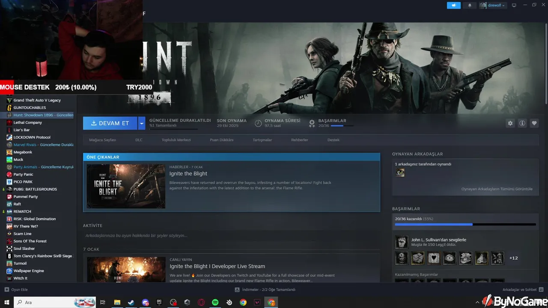Open the Ignite the Blight news thumbnail
The image size is (548, 308).
(126, 186)
